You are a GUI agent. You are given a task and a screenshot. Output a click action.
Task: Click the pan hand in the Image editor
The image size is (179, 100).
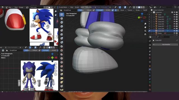pyautogui.click(x=56, y=15)
